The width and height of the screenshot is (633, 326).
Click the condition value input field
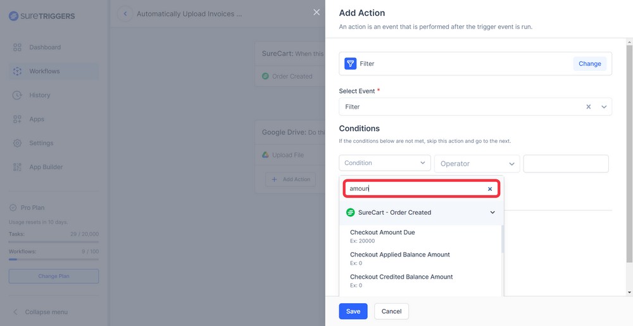point(565,164)
